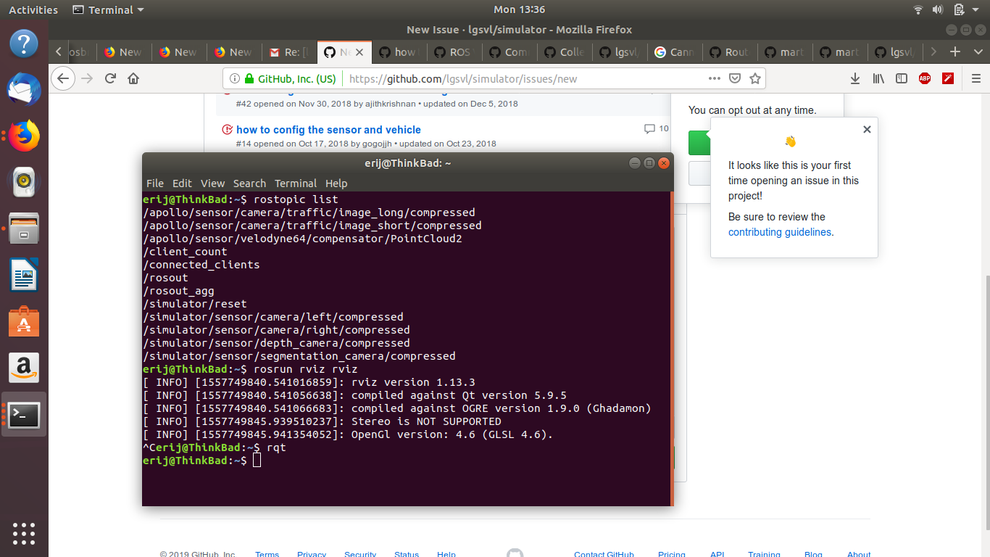
Task: Expand the Terminal app menu in top bar
Action: coord(108,9)
